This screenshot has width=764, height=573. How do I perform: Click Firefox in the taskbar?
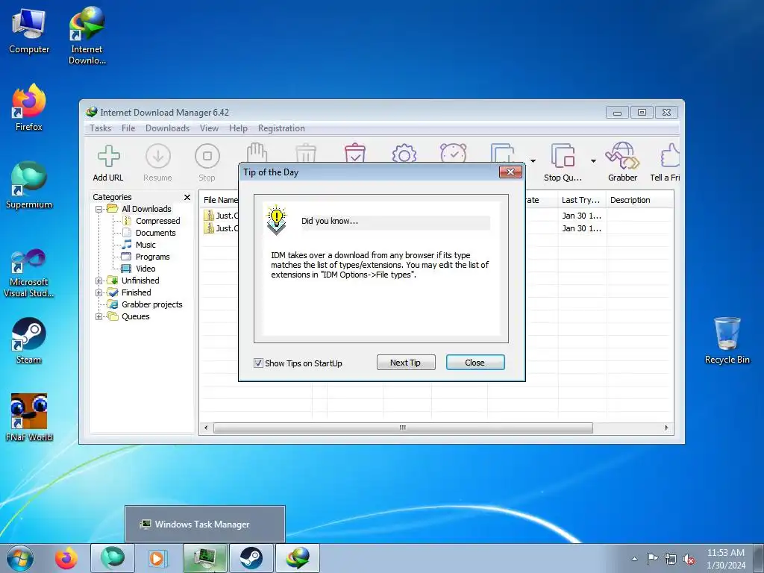point(66,558)
